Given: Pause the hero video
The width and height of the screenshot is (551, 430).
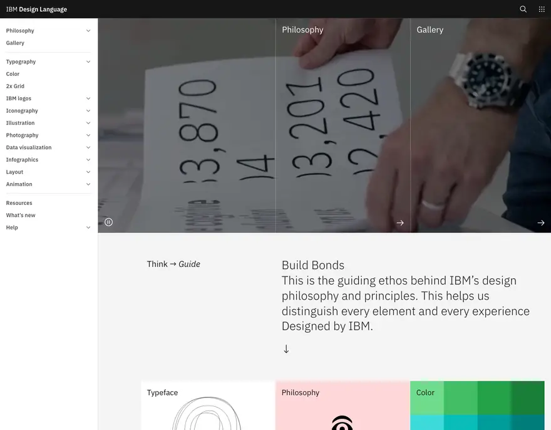Looking at the screenshot, I should 108,222.
